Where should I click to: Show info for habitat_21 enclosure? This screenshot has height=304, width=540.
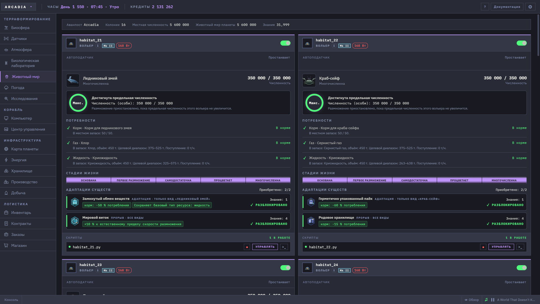click(98, 46)
